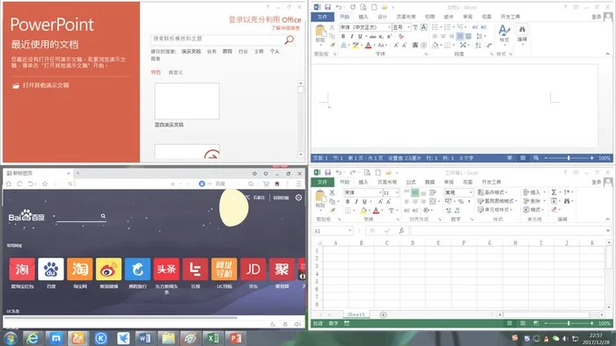Switch to the Formulas (公式) tab in Excel
Screen dimensions: 616x346
point(411,182)
